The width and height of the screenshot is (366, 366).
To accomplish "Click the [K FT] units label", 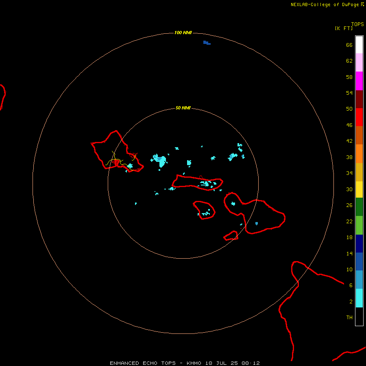I will [344, 28].
